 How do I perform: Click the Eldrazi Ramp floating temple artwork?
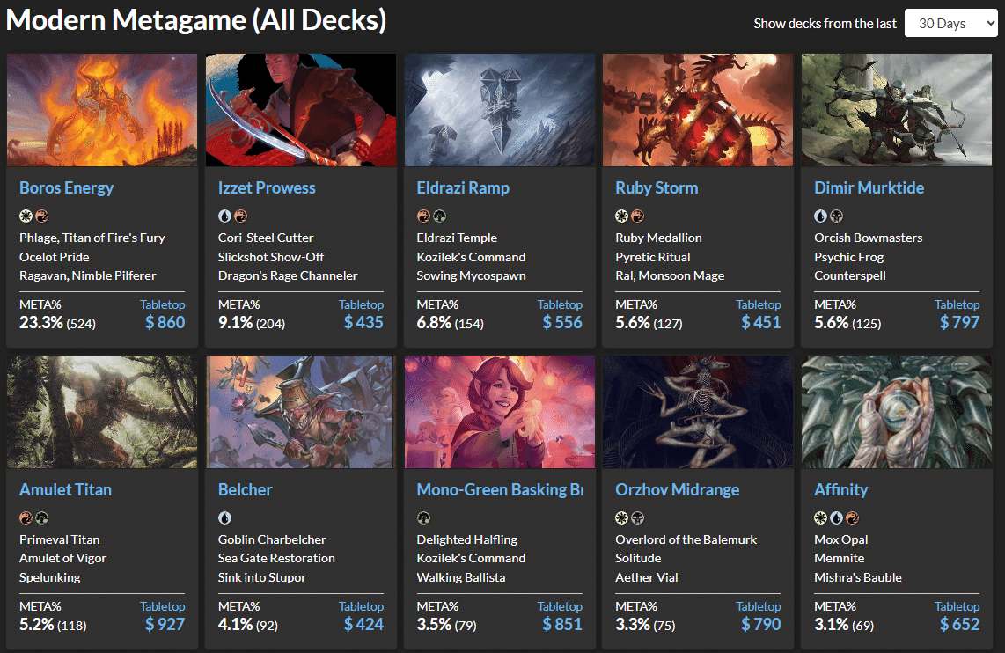tap(499, 110)
